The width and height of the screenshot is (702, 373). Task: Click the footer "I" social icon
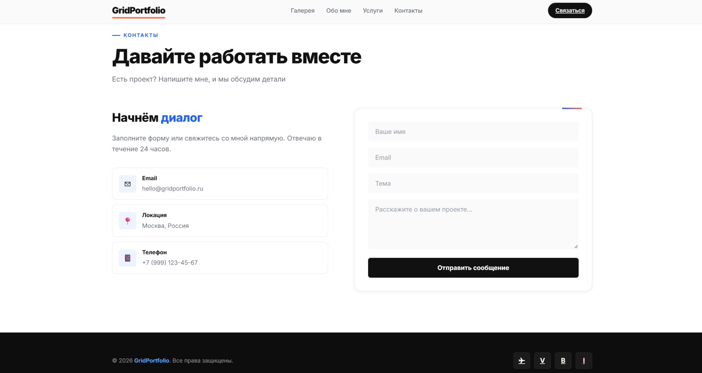point(584,361)
